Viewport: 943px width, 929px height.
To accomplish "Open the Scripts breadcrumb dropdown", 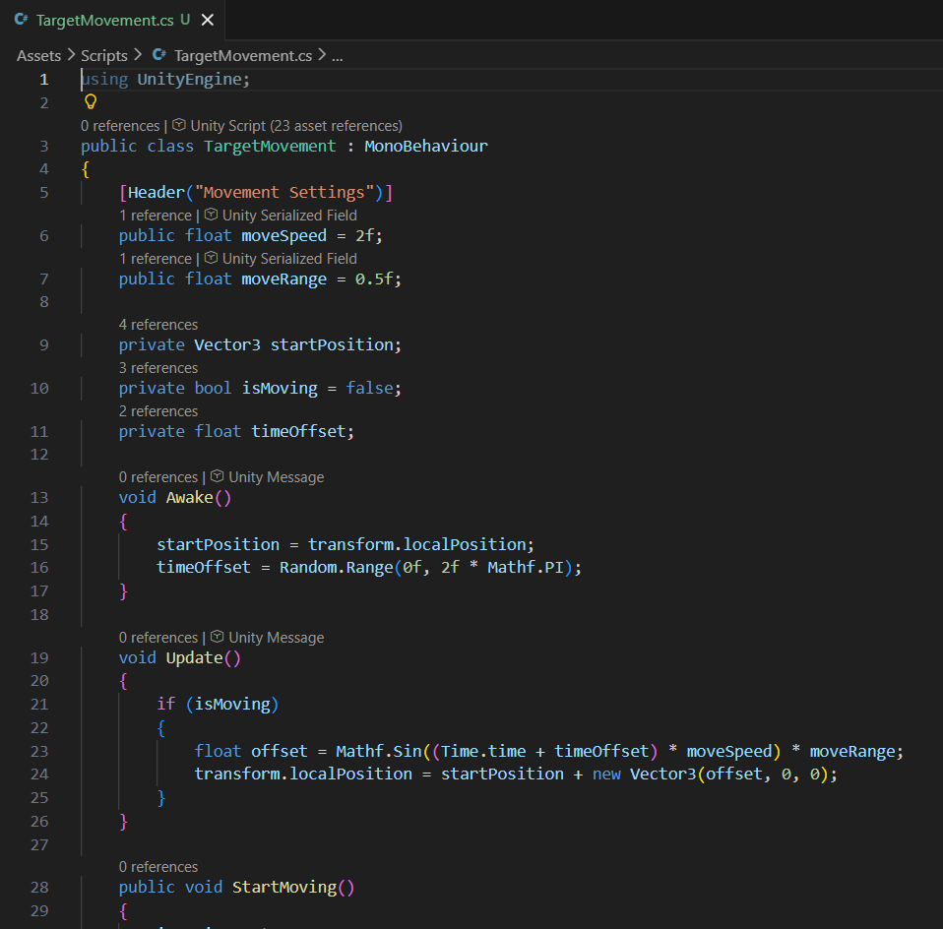I will [102, 55].
